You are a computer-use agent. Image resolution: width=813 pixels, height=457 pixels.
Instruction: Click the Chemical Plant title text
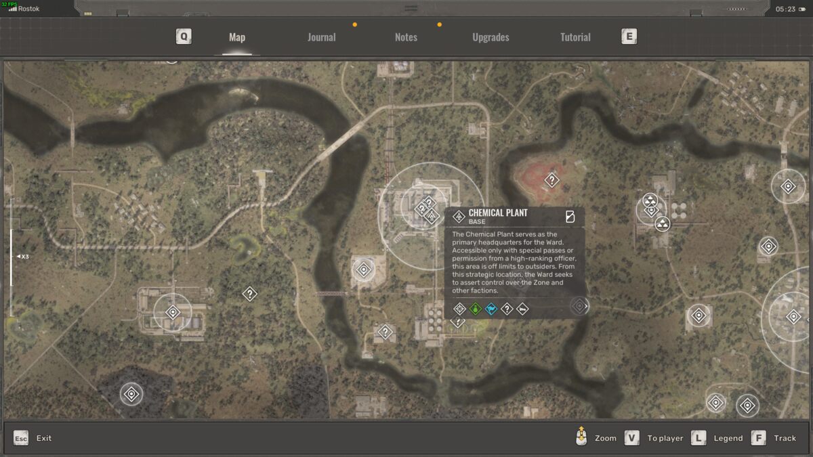point(498,213)
